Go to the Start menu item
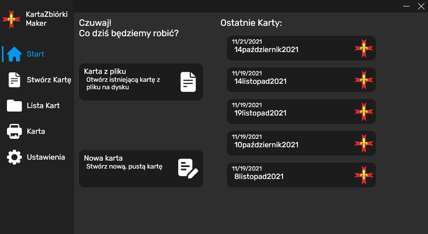428x234 pixels. point(36,54)
